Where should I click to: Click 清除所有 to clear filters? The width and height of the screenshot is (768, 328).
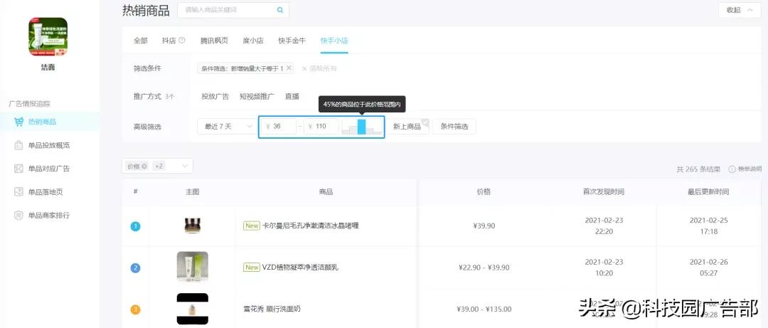point(319,68)
